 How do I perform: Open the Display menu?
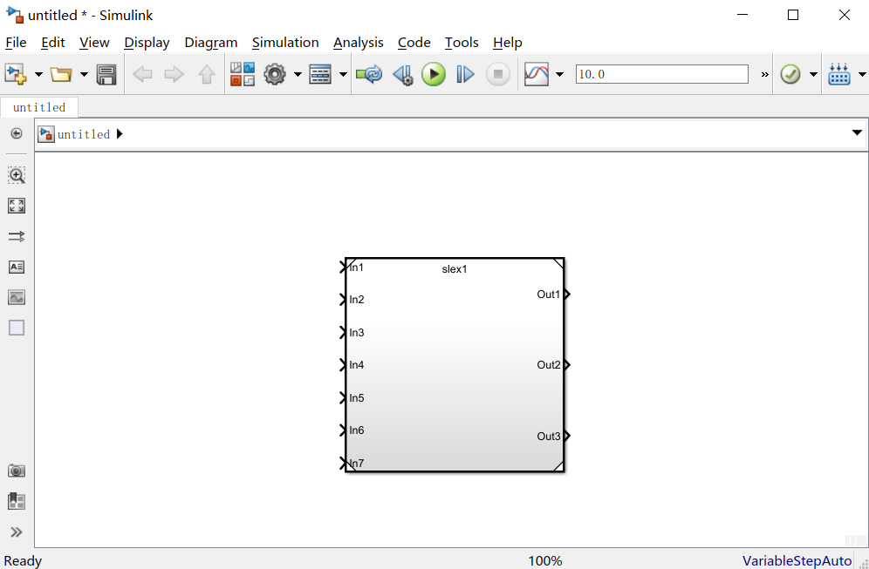[x=147, y=43]
